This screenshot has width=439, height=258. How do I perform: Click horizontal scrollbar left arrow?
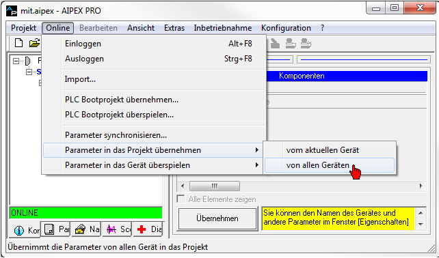tap(183, 186)
